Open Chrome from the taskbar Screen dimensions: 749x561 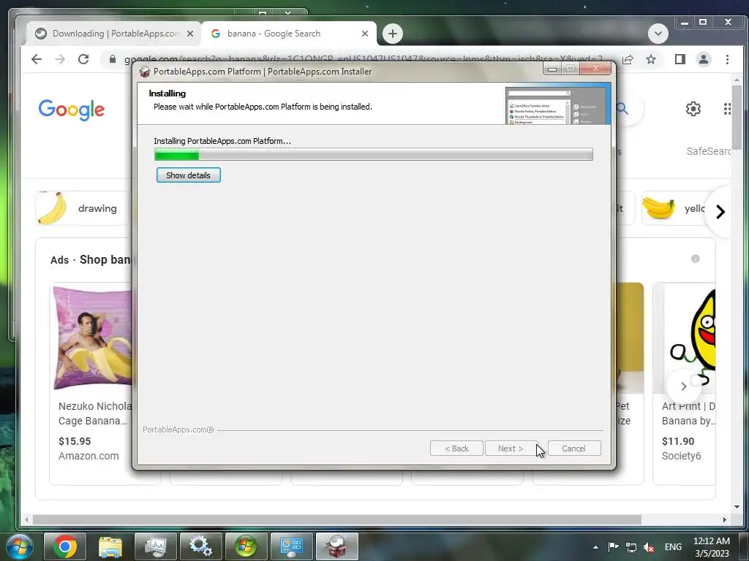pos(65,546)
